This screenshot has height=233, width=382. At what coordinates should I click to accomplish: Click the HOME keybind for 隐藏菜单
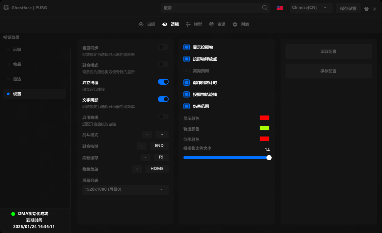click(x=157, y=169)
